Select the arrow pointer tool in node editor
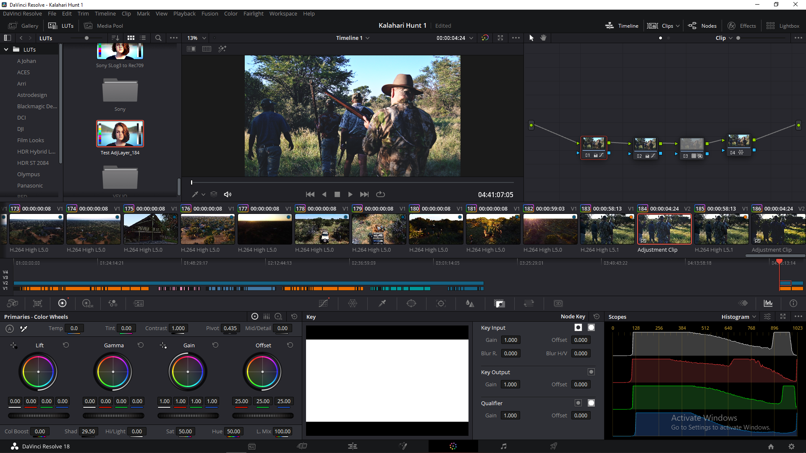This screenshot has width=806, height=453. [531, 38]
